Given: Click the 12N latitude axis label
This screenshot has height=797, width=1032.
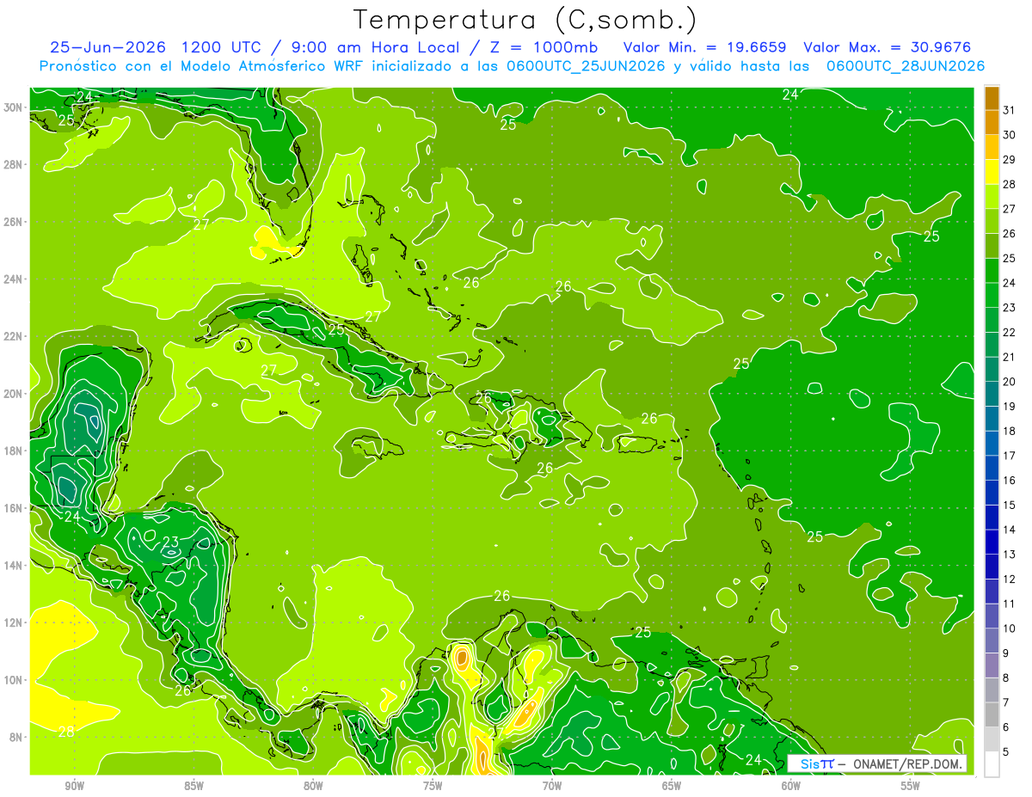Looking at the screenshot, I should pos(15,622).
